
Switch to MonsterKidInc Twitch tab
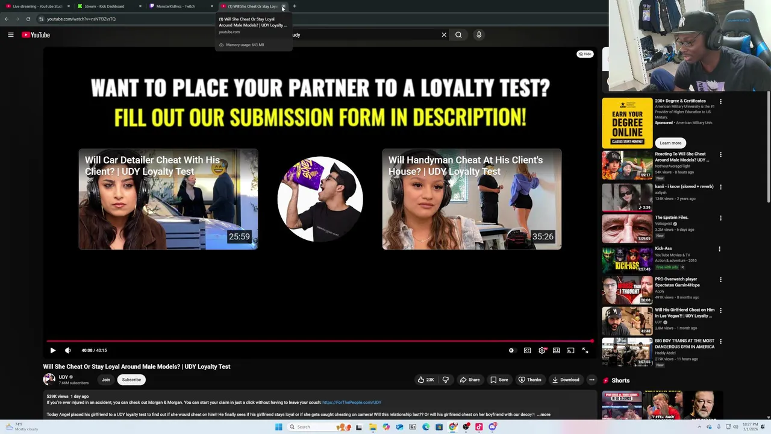coord(180,6)
